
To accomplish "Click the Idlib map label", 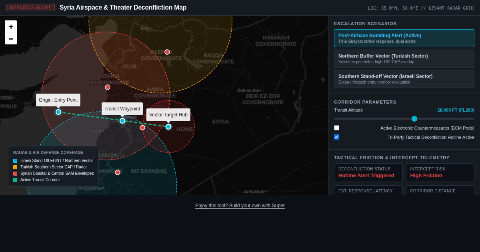I will pyautogui.click(x=130, y=66).
